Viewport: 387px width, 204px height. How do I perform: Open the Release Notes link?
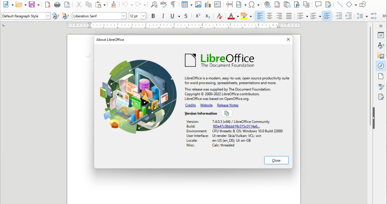coord(227,105)
